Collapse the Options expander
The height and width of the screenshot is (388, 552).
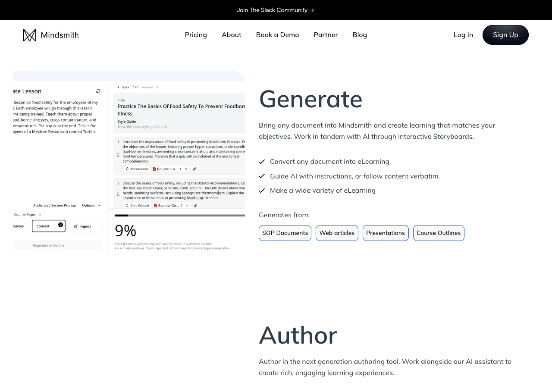(91, 205)
